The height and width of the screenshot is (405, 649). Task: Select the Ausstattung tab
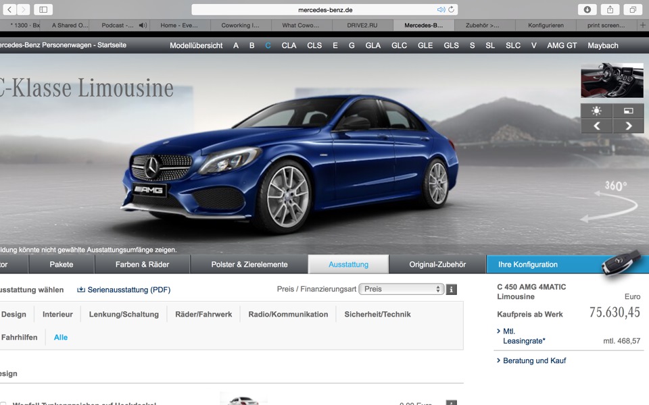pos(349,265)
